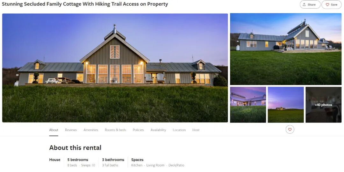344x172 pixels.
Task: Click the Share button
Action: [x=310, y=4]
